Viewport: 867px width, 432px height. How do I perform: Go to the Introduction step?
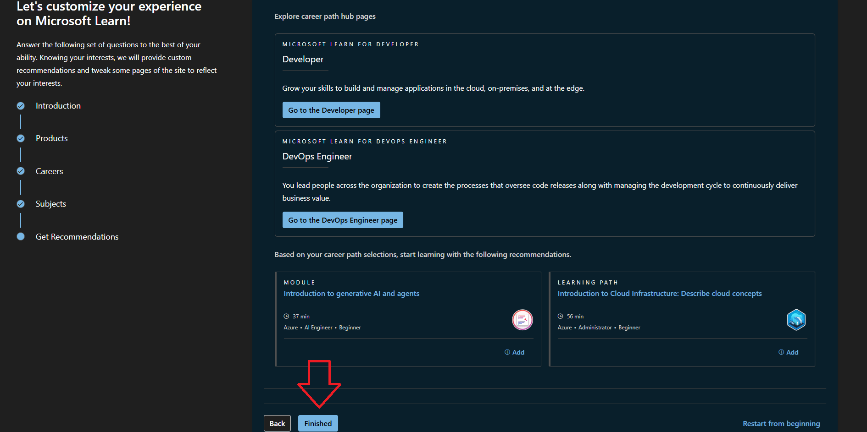58,106
